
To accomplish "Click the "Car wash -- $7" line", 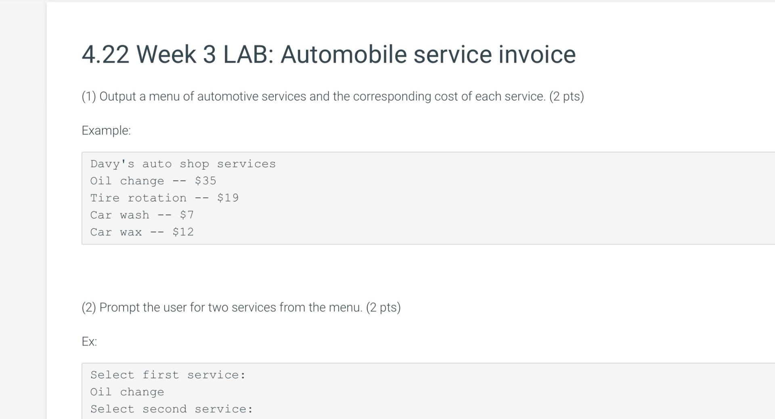I will point(142,215).
